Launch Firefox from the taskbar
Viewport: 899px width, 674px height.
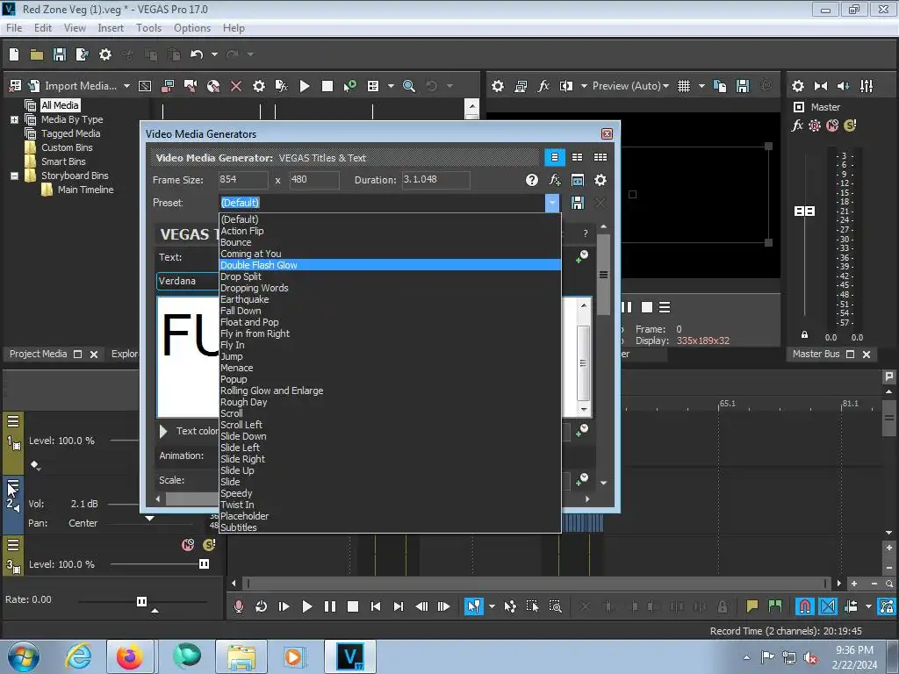pos(130,656)
